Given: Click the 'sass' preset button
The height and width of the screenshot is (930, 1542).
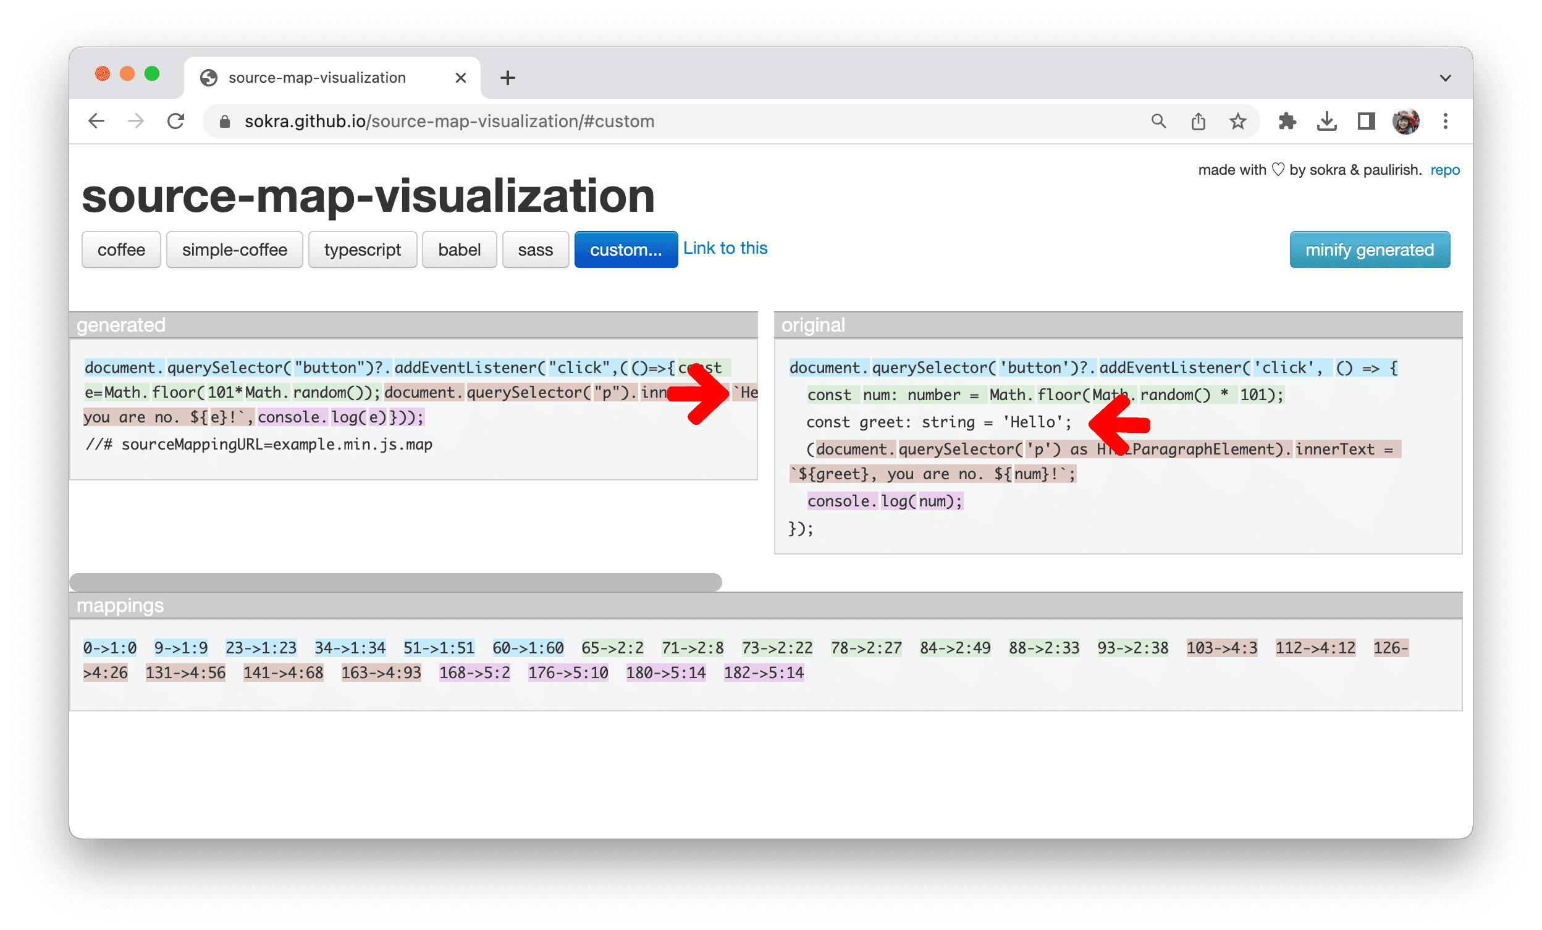Looking at the screenshot, I should [x=533, y=250].
